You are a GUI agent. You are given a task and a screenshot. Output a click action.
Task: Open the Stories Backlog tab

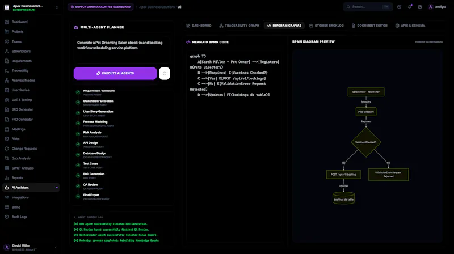(326, 26)
